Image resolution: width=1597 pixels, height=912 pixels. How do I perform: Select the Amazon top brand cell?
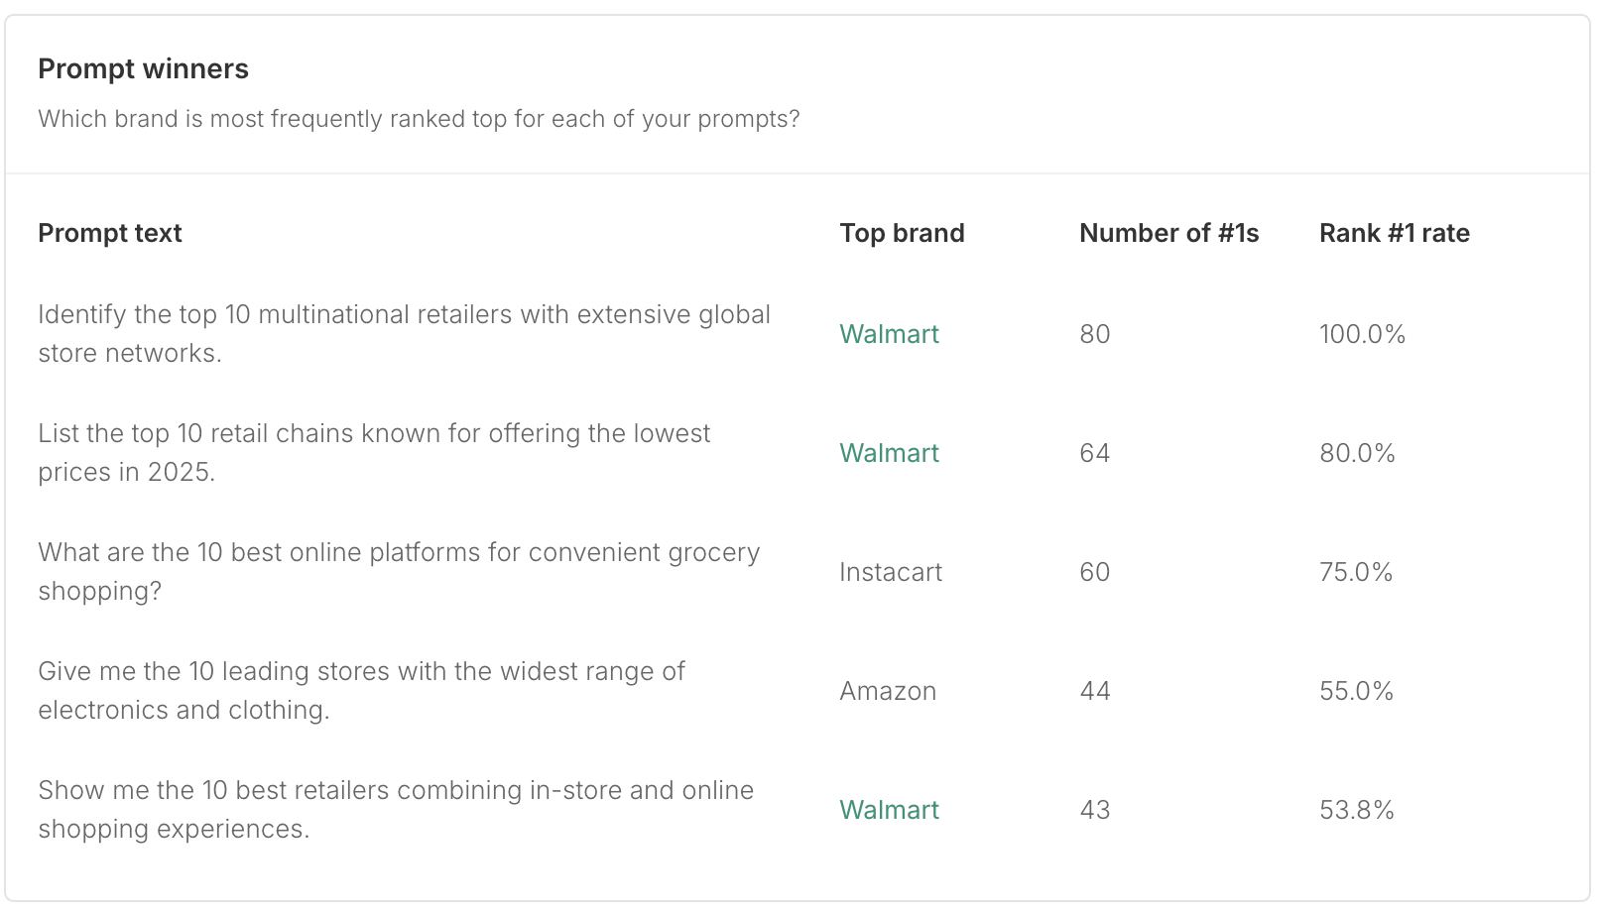(x=888, y=691)
